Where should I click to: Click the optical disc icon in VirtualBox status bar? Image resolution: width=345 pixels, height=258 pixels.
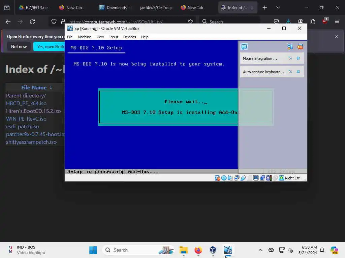point(224,178)
